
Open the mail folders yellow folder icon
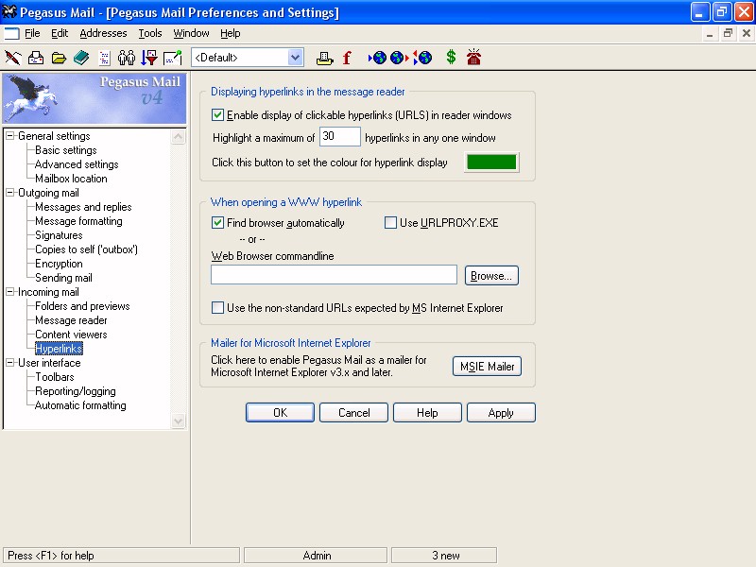pos(59,58)
